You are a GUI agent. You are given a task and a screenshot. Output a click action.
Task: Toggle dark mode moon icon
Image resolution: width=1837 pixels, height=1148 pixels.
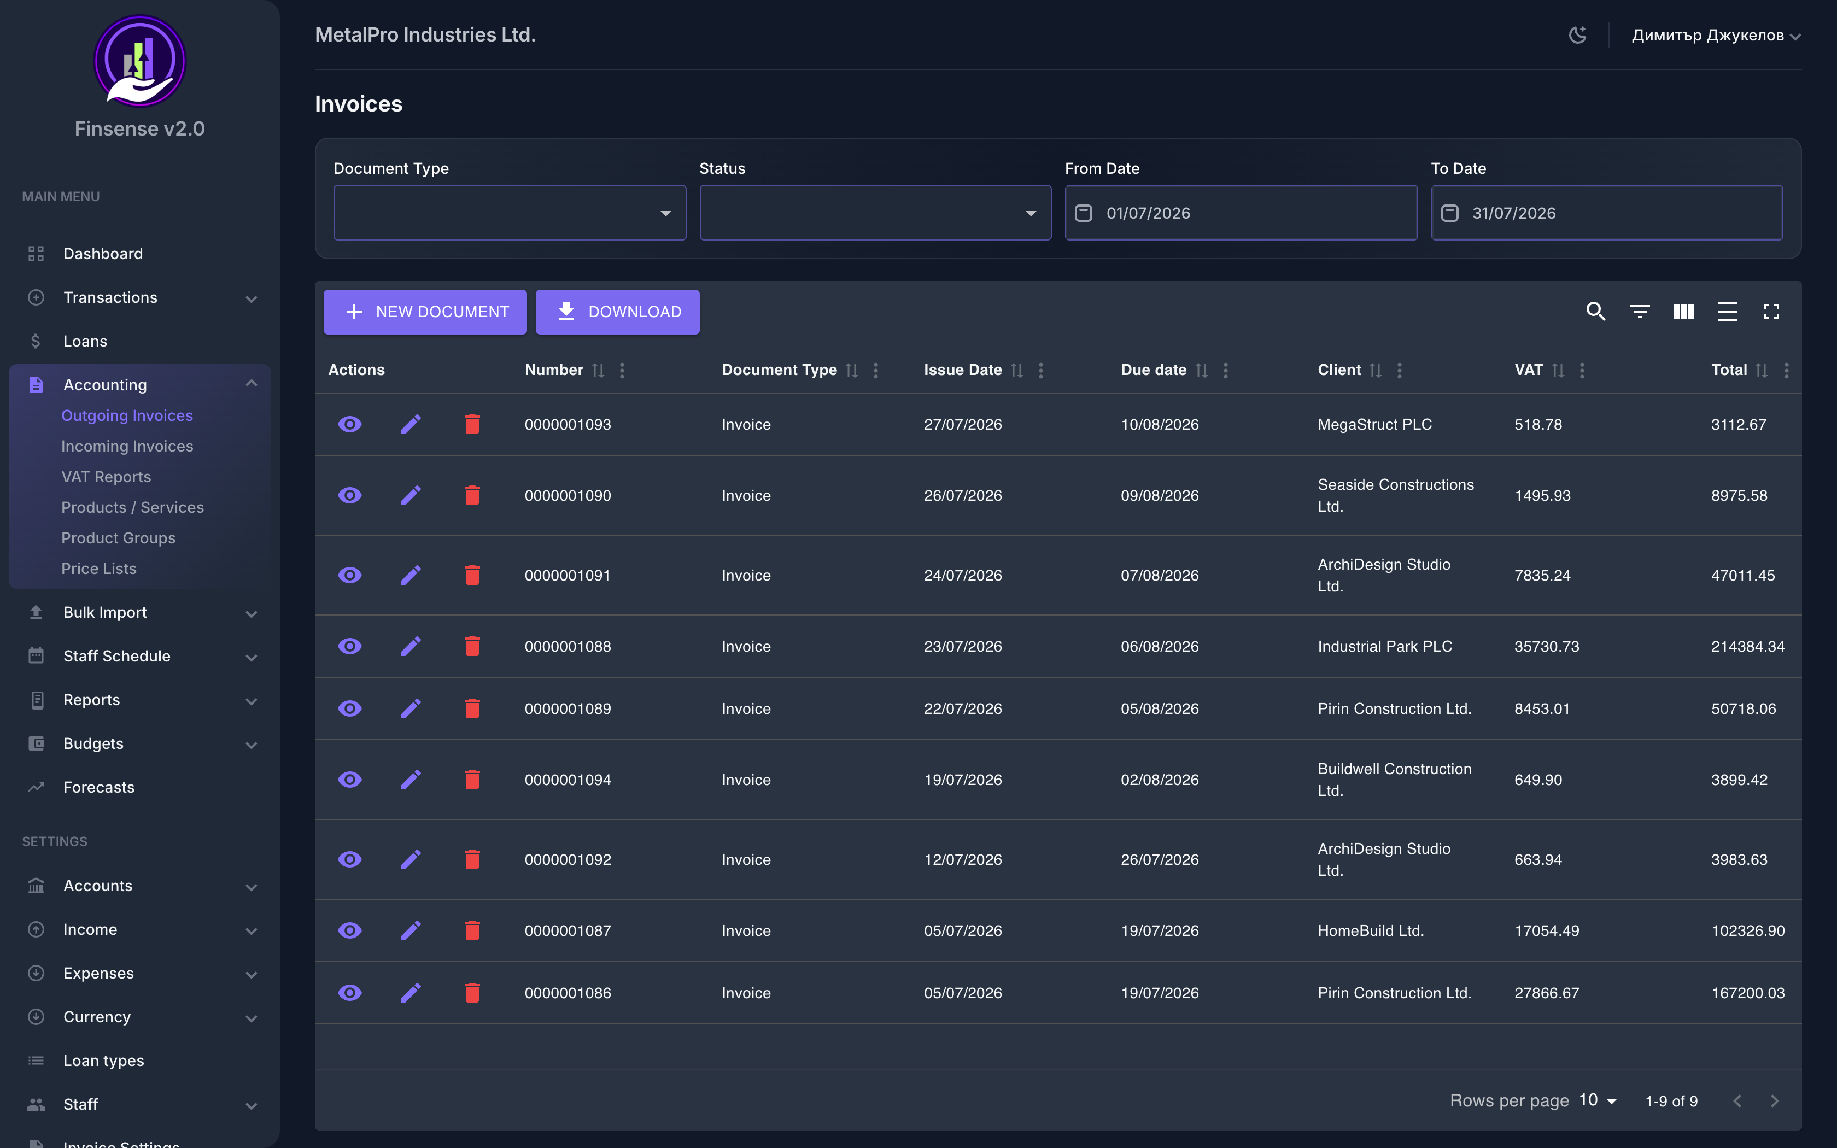1577,35
